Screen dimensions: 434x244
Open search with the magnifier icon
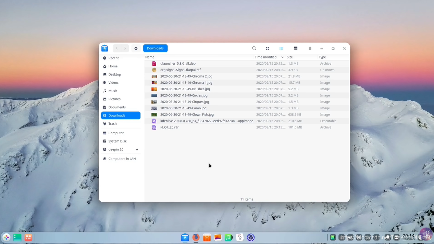point(254,48)
